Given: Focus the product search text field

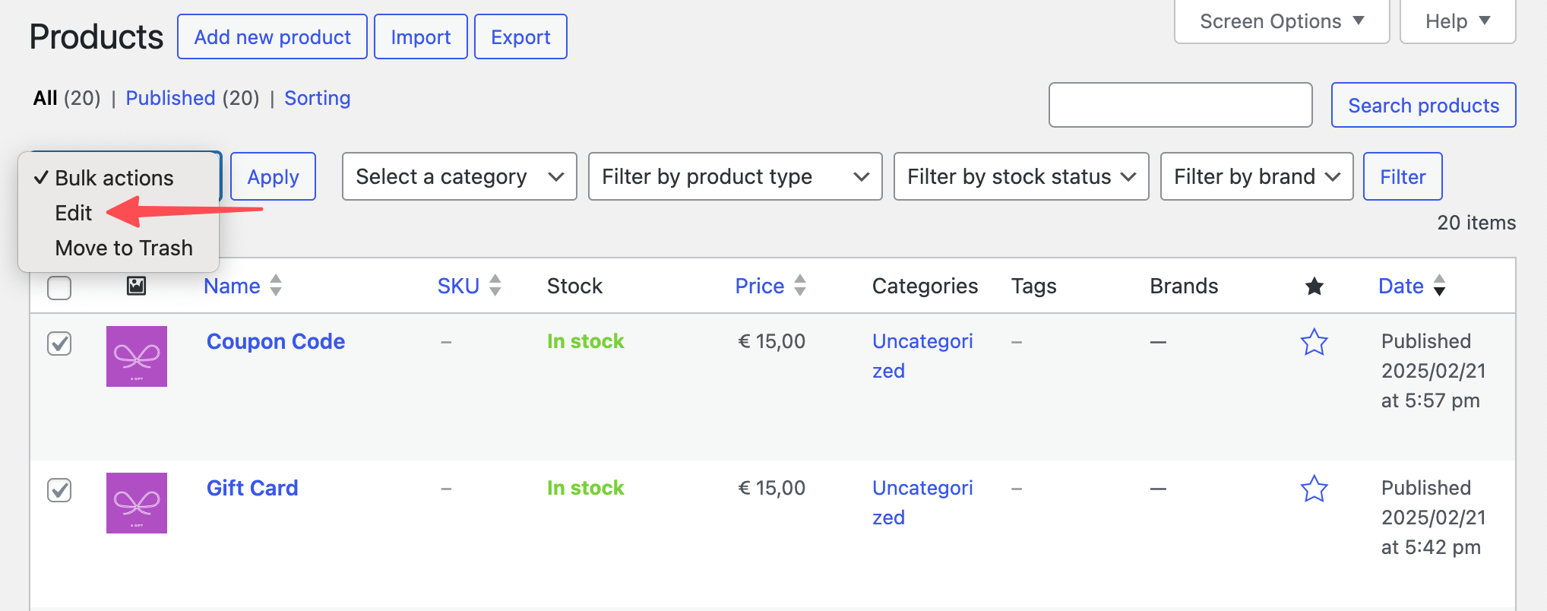Looking at the screenshot, I should (1180, 105).
